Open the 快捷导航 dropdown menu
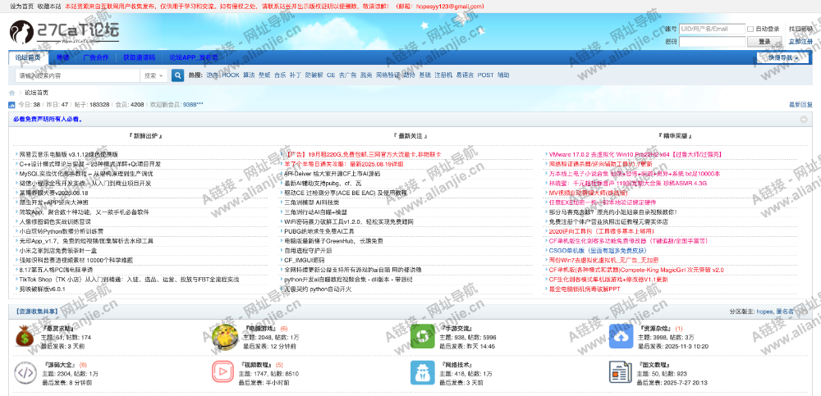The width and height of the screenshot is (821, 396). [783, 58]
